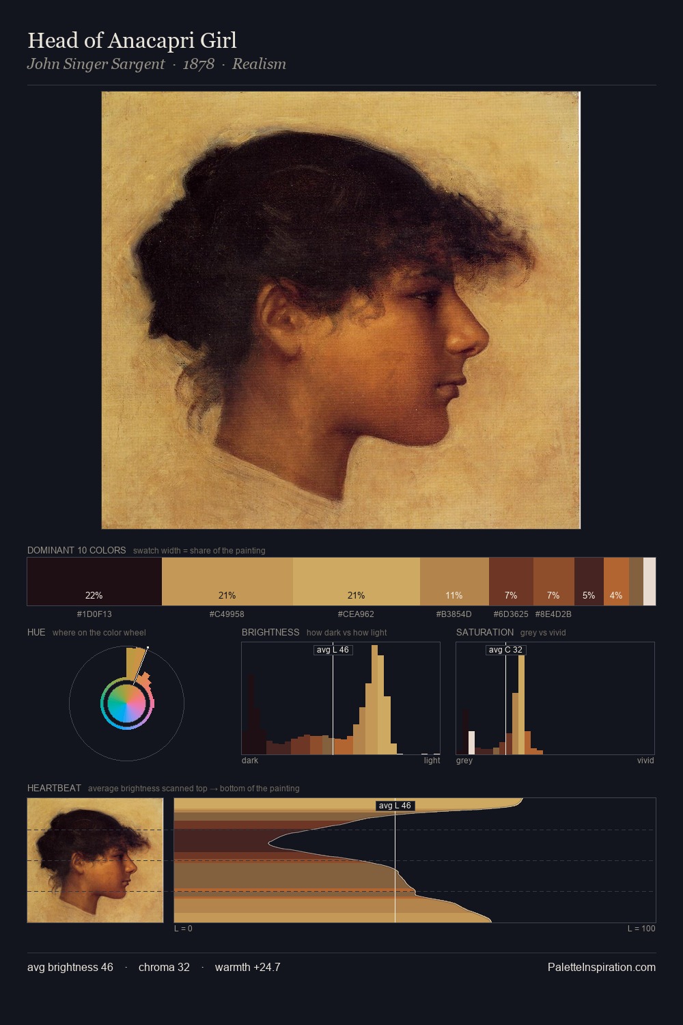Image resolution: width=683 pixels, height=1025 pixels.
Task: Click the 'avg L 46' brightness label
Action: pos(333,650)
